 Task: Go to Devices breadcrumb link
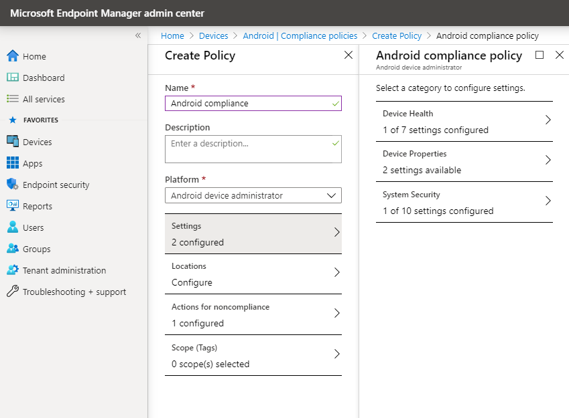[x=213, y=36]
